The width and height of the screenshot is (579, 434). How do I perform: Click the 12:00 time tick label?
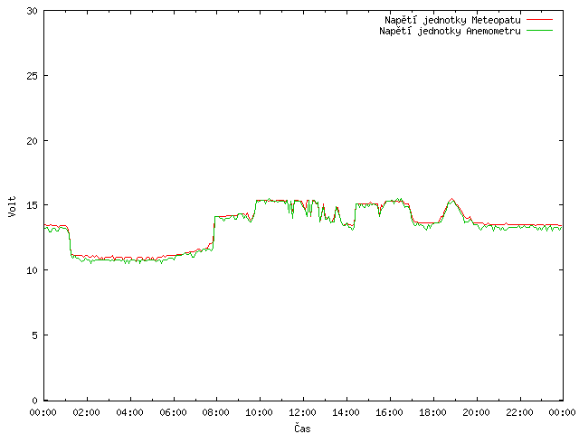coord(302,412)
